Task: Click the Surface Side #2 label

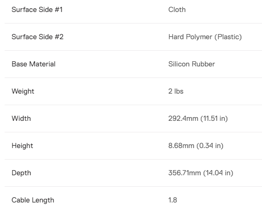Action: (x=38, y=37)
